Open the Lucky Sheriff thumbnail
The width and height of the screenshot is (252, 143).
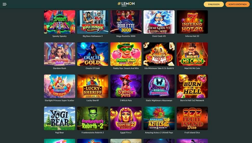click(x=92, y=86)
